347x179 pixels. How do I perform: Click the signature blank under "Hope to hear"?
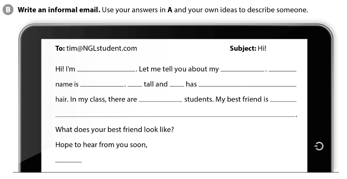68,161
